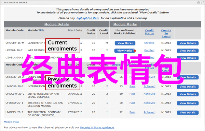View Details for UFQEEQ-20-1
The width and height of the screenshot is (205, 131).
click(188, 103)
